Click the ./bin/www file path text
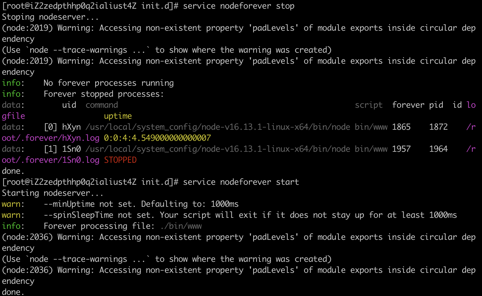The height and width of the screenshot is (296, 482). coord(181,226)
